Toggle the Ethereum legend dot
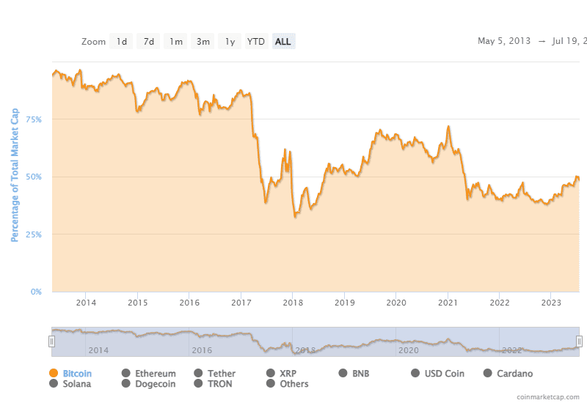The image size is (587, 403). (125, 374)
